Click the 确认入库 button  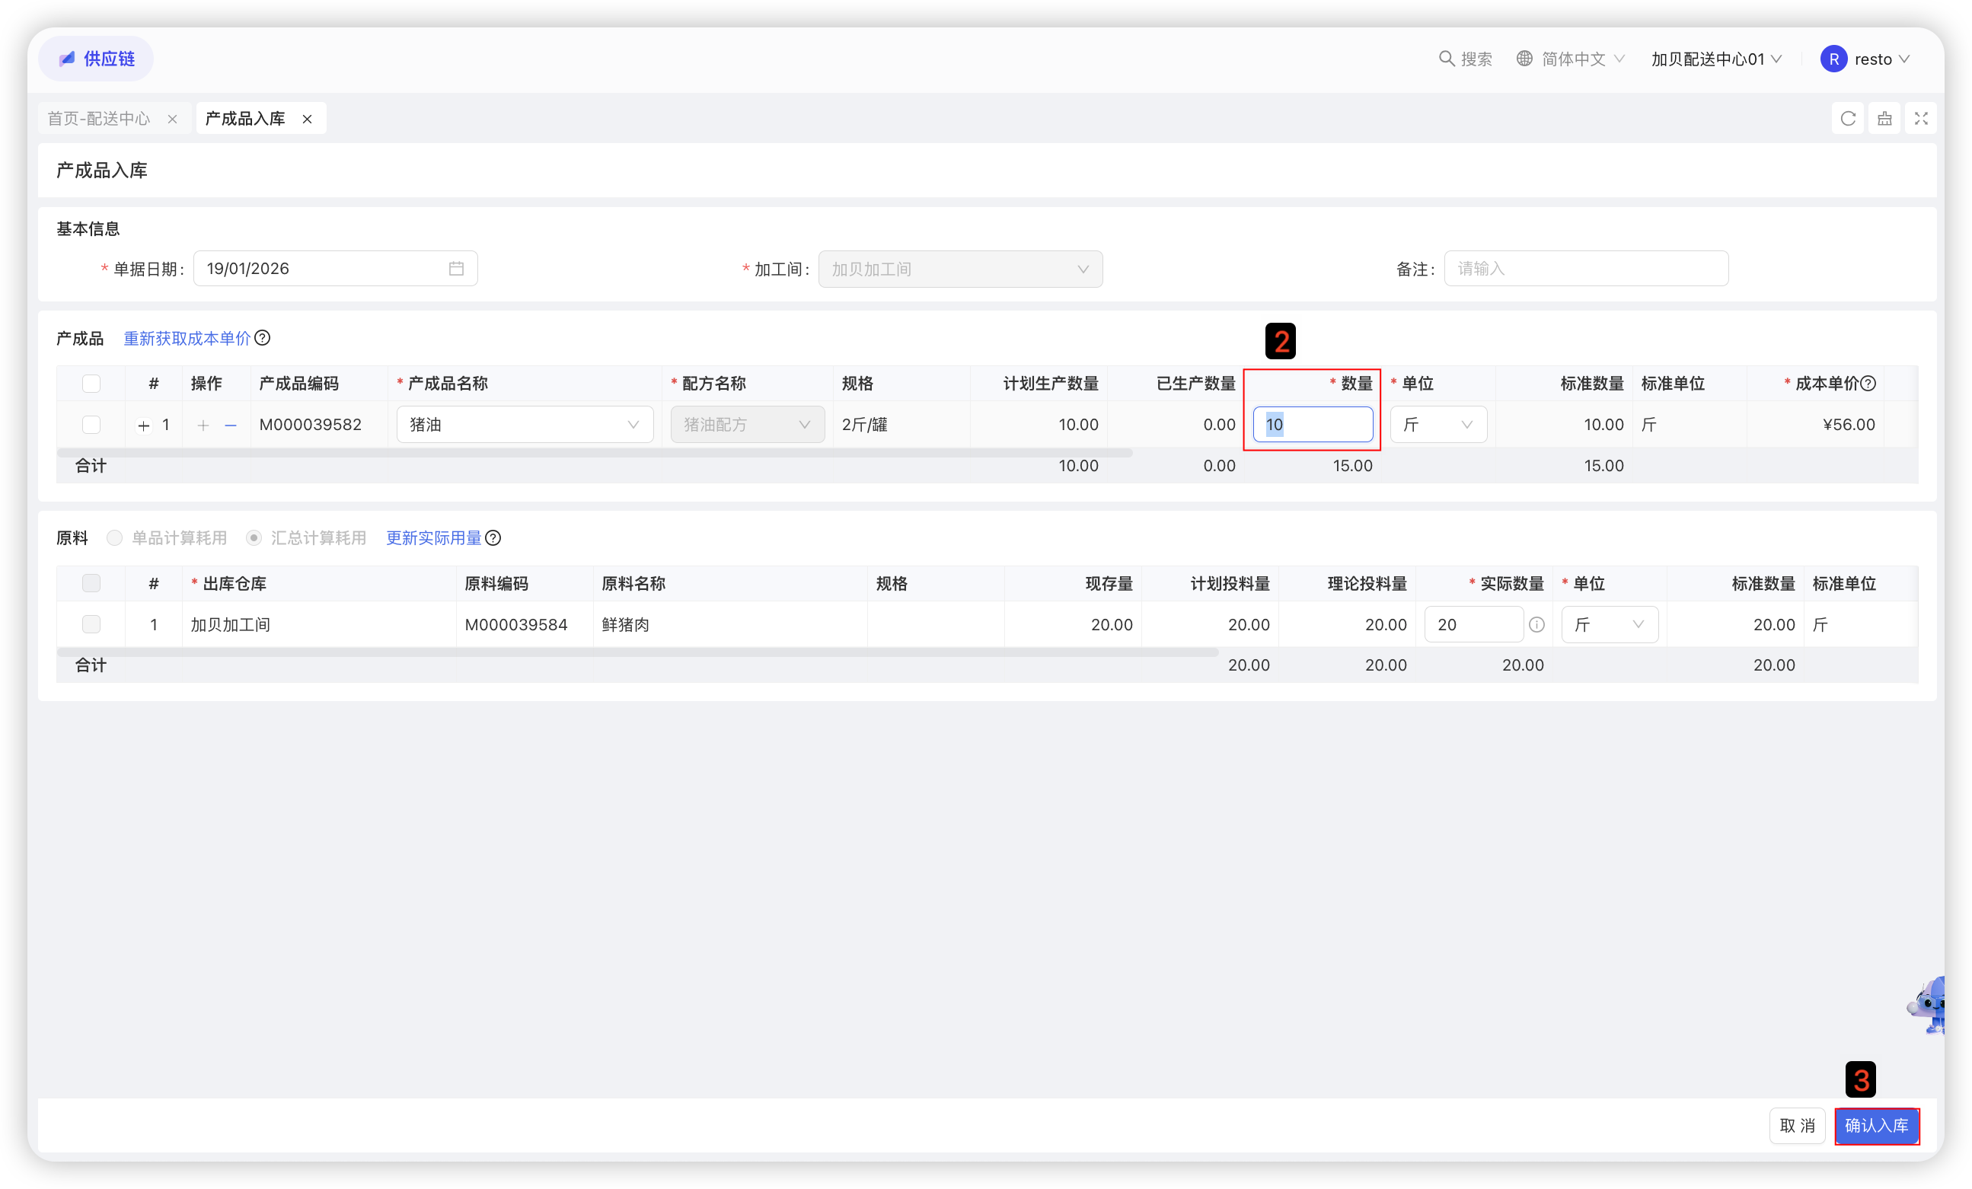pos(1876,1126)
